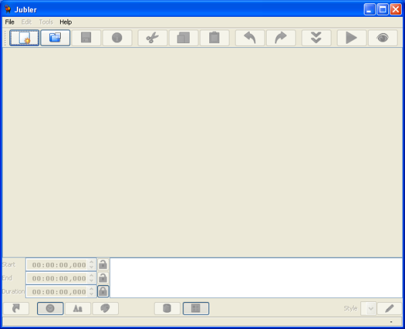The image size is (405, 329).
Task: Open the Help menu
Action: click(x=65, y=22)
